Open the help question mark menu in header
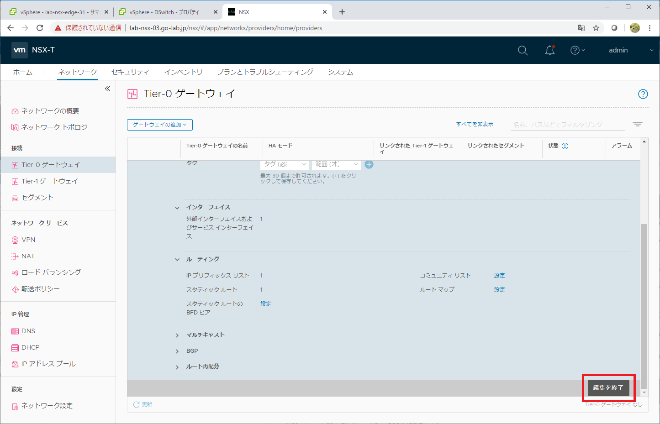 pyautogui.click(x=577, y=50)
